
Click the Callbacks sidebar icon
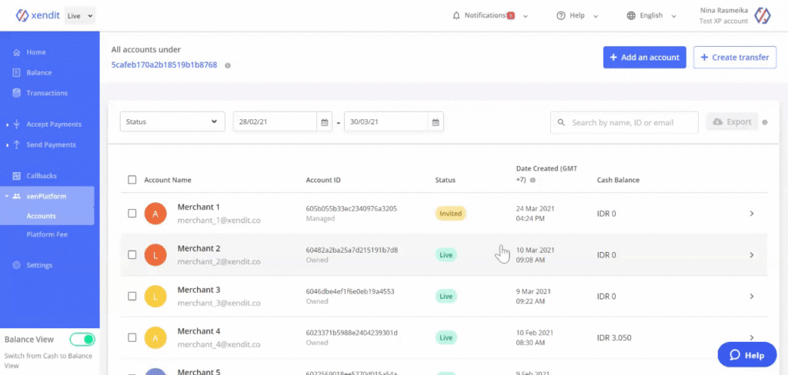click(x=17, y=176)
